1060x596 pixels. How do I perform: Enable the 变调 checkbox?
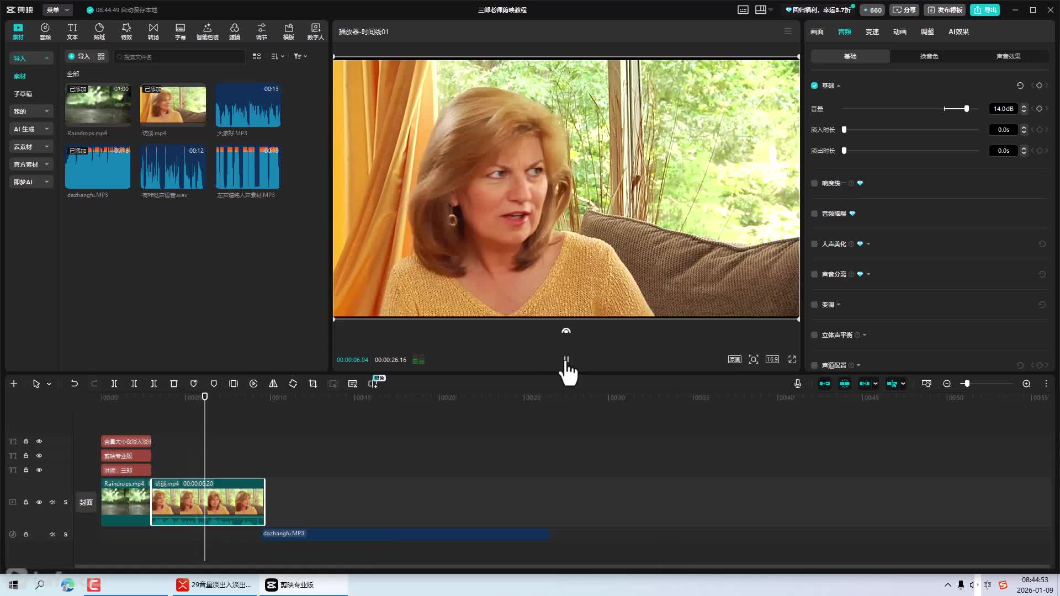(814, 305)
